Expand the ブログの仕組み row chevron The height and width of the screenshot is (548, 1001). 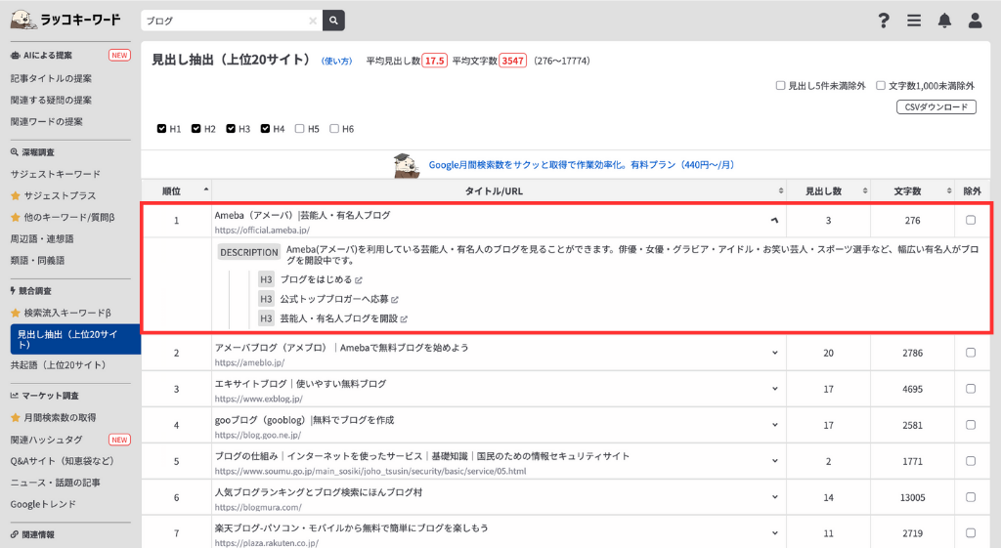pyautogui.click(x=774, y=461)
